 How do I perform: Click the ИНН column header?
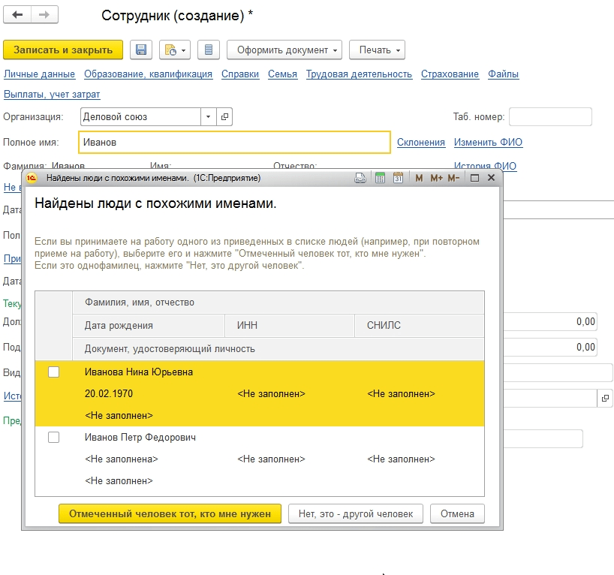(x=290, y=326)
